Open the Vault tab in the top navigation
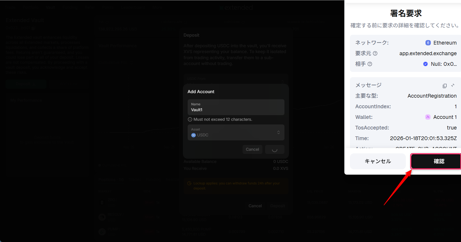This screenshot has width=461, height=242. tap(50, 7)
